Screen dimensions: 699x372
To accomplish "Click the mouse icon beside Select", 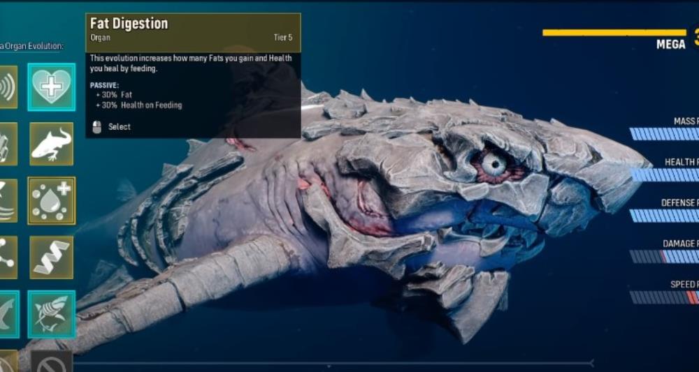I will [x=96, y=127].
